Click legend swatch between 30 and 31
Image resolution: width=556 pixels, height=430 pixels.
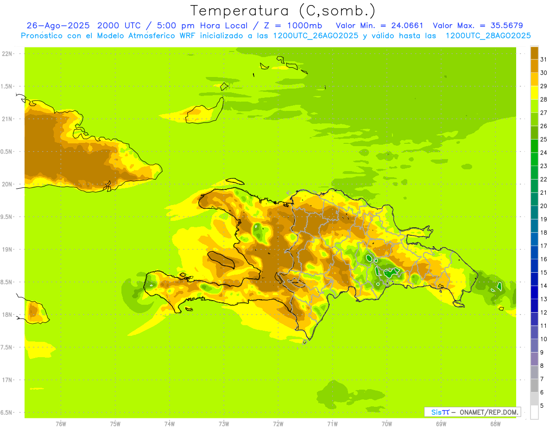534,66
